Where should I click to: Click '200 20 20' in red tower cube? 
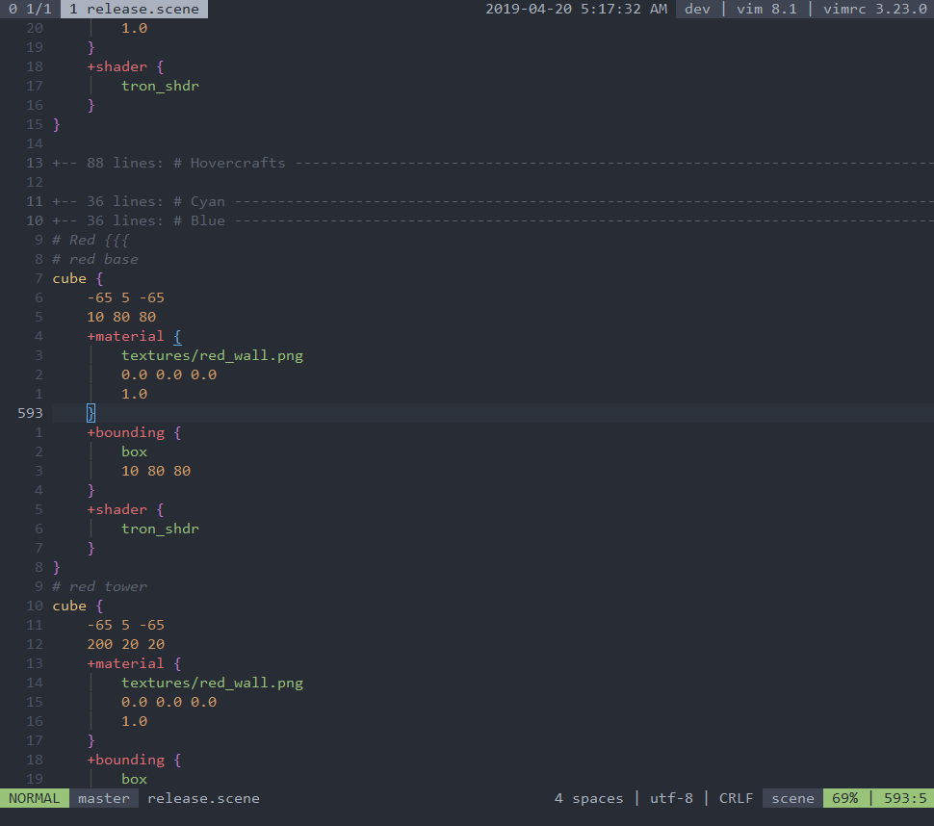(x=126, y=644)
